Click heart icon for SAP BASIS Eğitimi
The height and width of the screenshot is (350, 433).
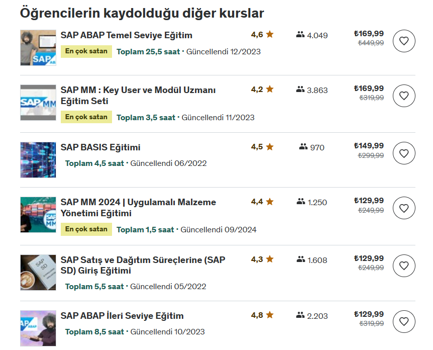[404, 153]
